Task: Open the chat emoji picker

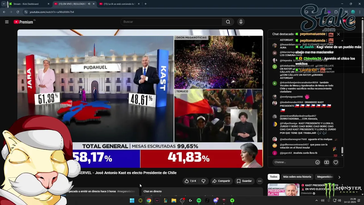Action: point(318,162)
